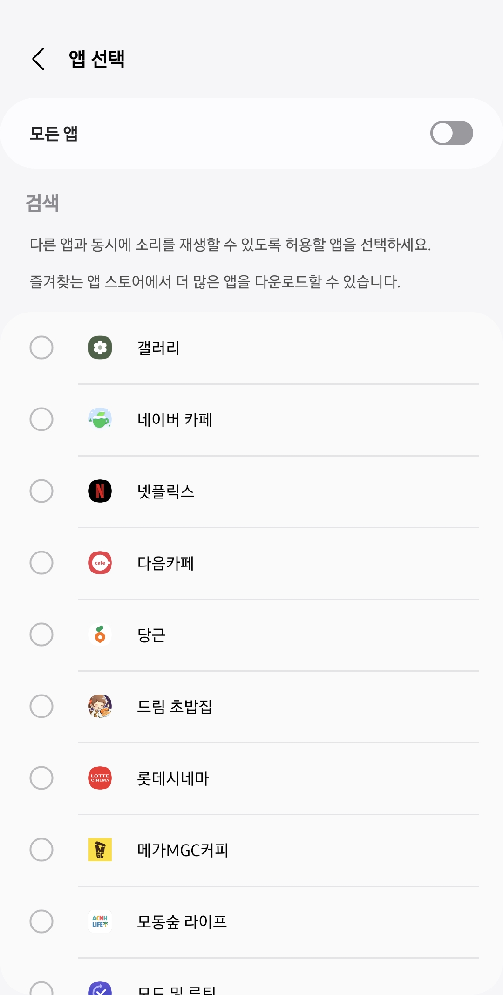This screenshot has height=995, width=503.
Task: Tap the Lotte Cinema app icon
Action: [x=100, y=778]
